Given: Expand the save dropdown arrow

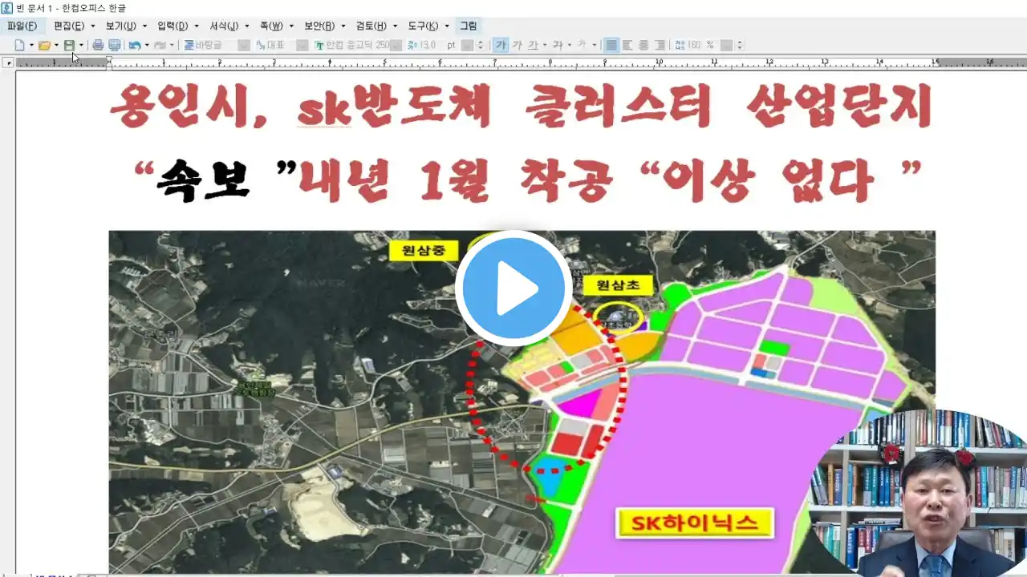Looking at the screenshot, I should 81,45.
